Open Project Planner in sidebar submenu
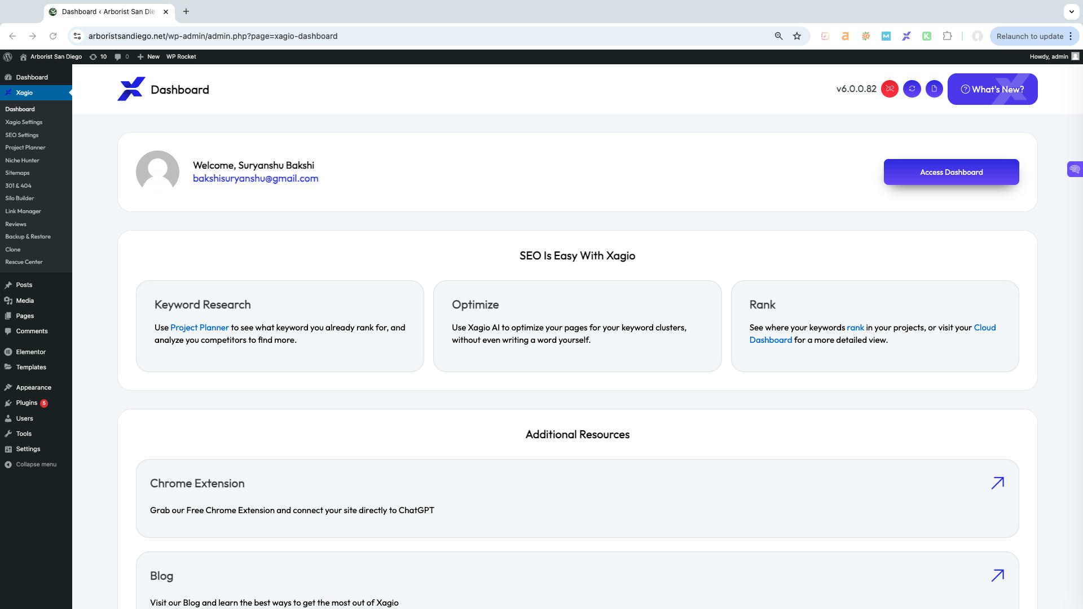1083x609 pixels. [25, 148]
